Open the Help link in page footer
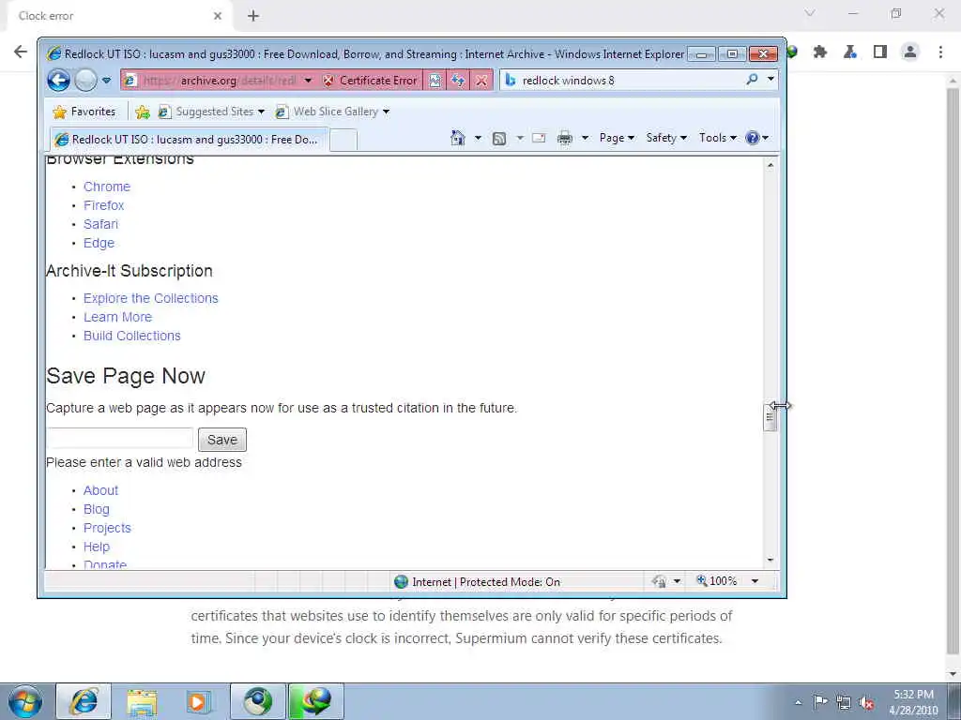 97,547
